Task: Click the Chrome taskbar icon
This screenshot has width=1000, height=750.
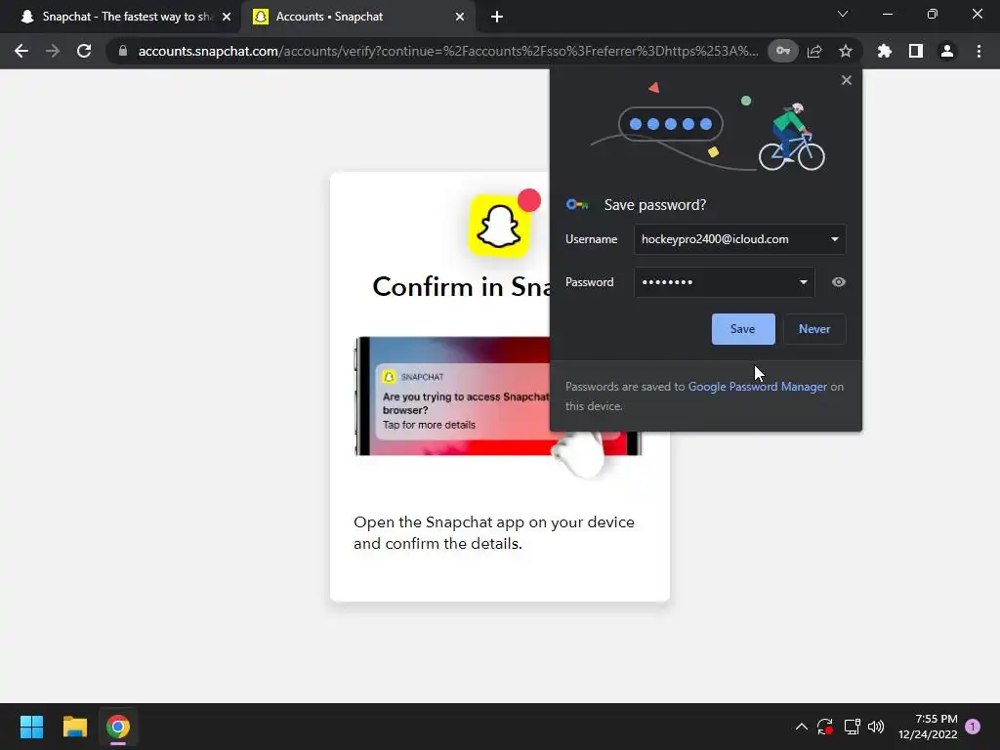Action: (x=118, y=727)
